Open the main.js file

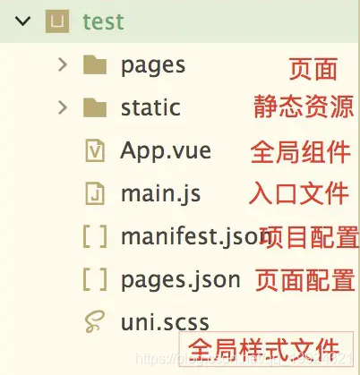(160, 194)
